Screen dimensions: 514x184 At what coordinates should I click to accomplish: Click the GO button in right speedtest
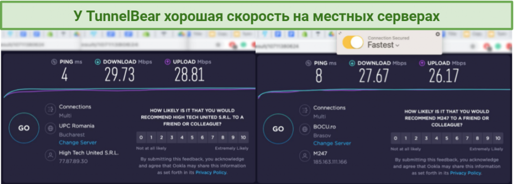[x=278, y=129]
